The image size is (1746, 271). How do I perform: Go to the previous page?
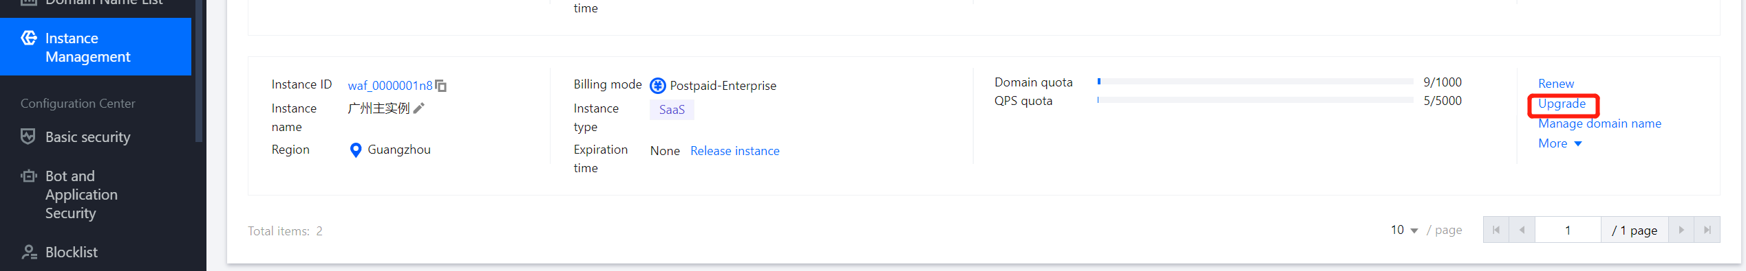1522,230
